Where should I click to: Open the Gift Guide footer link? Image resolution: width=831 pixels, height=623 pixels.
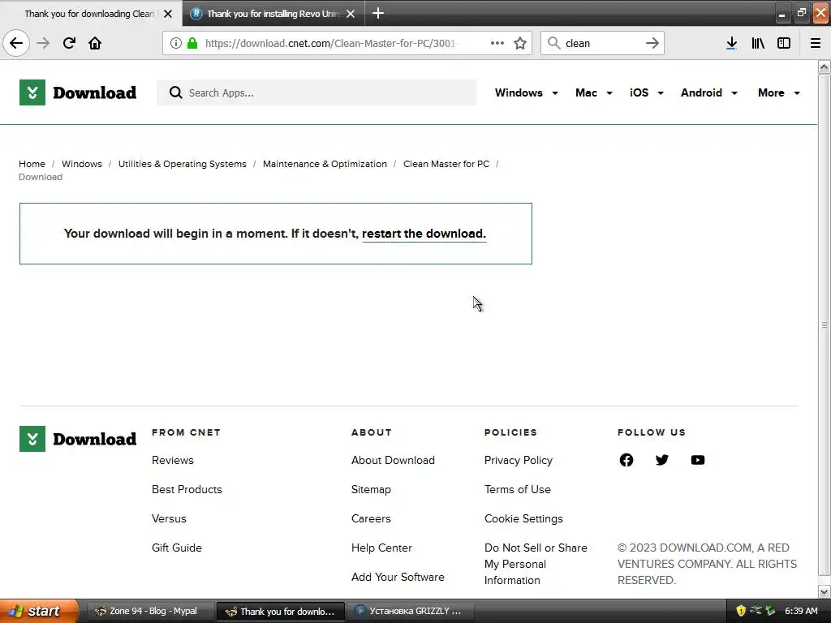(176, 548)
